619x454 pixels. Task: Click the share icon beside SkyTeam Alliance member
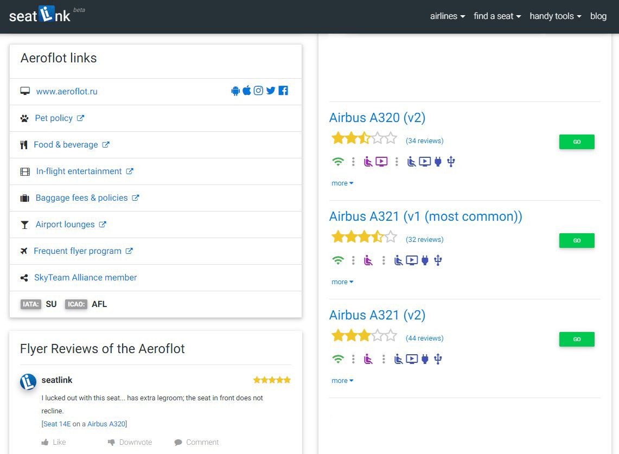[24, 278]
